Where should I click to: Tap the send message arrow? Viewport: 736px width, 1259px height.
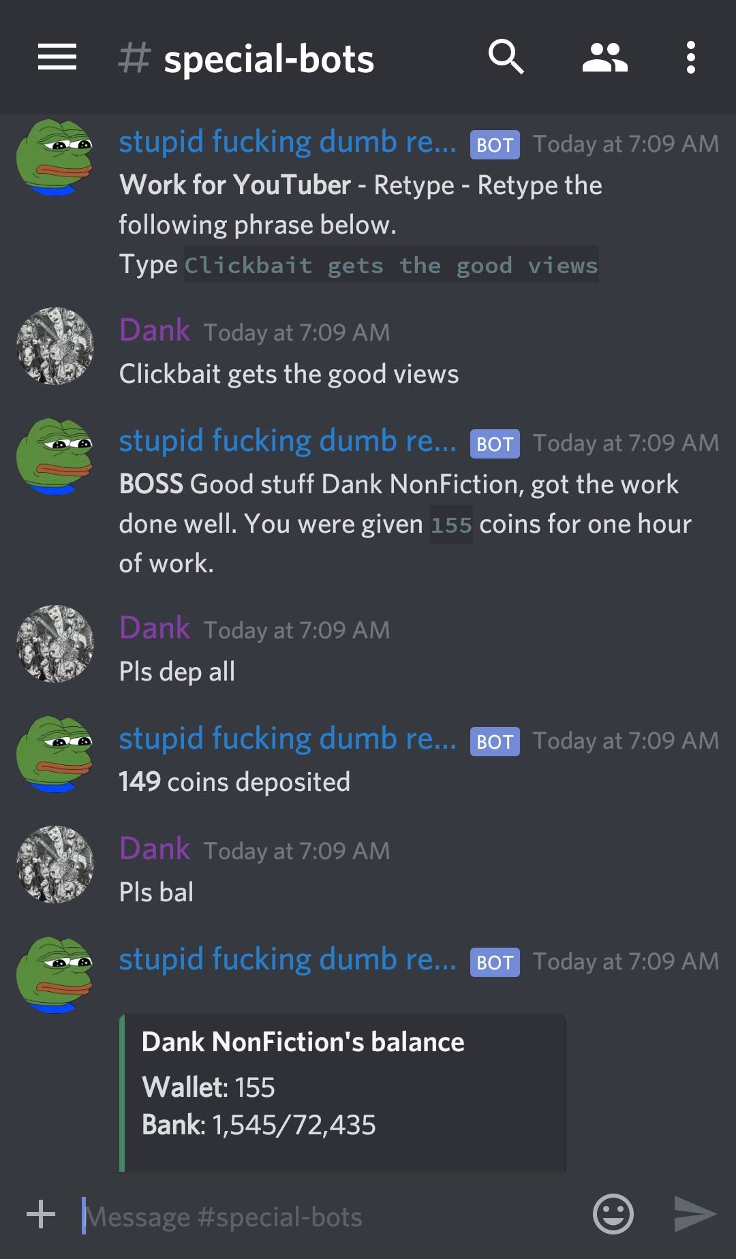coord(695,1213)
